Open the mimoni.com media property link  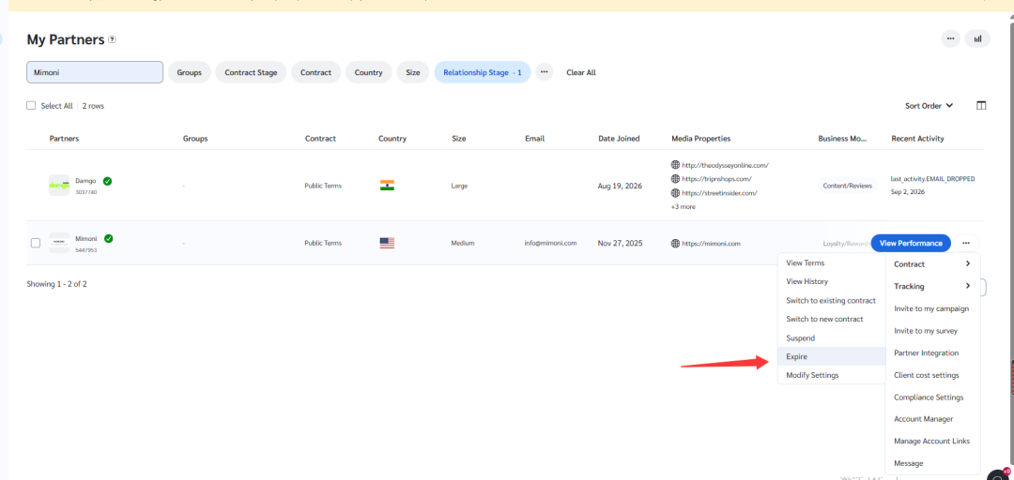click(x=711, y=244)
